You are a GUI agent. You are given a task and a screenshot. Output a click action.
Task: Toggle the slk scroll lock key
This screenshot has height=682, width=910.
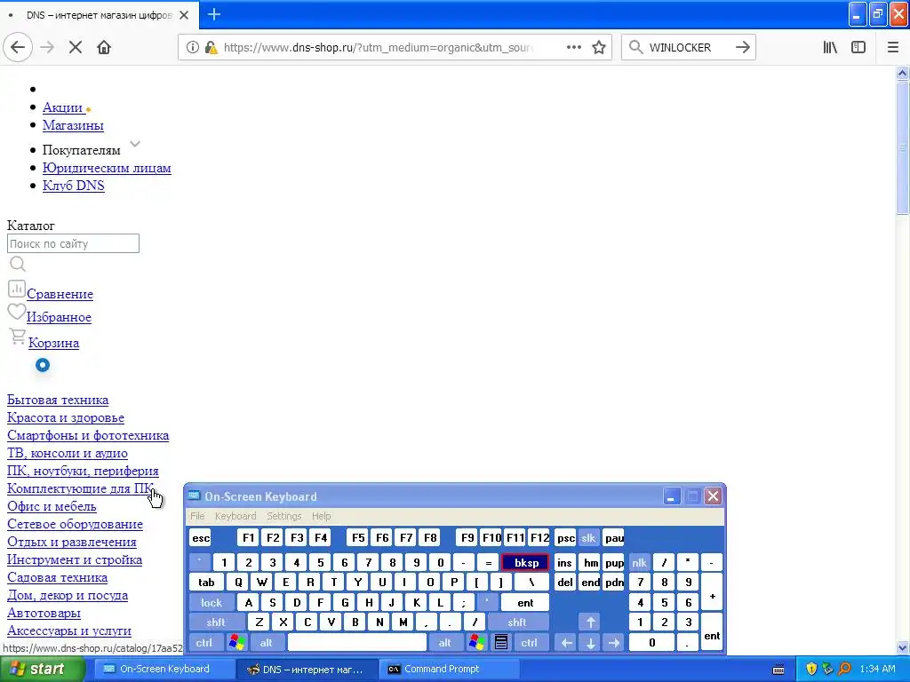588,537
